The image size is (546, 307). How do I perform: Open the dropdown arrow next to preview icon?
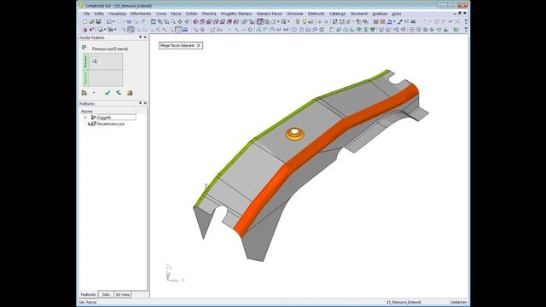[94, 93]
